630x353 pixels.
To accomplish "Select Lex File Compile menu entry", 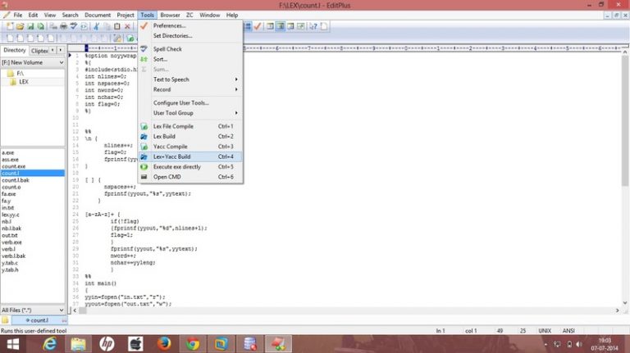I will 190,126.
